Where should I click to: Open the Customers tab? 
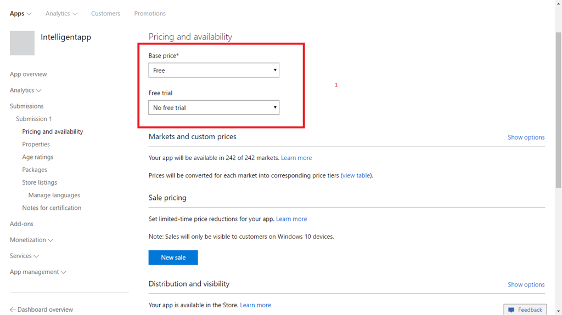105,14
